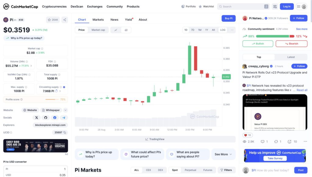312x177 pixels.
Task: Like the creepy_cyborg post with heart
Action: pyautogui.click(x=247, y=135)
